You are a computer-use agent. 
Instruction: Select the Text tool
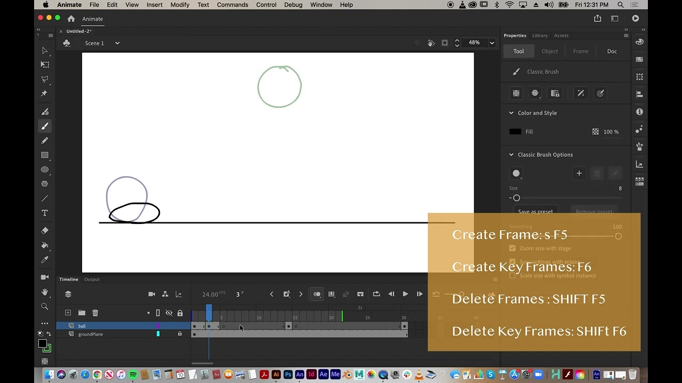(x=45, y=213)
